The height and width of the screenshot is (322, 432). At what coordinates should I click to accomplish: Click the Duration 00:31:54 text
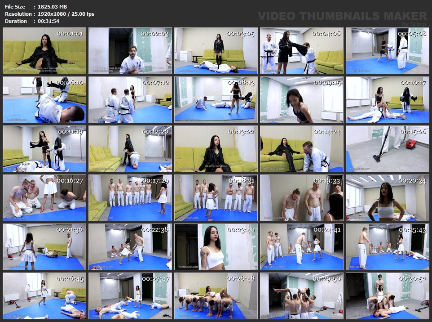pyautogui.click(x=48, y=21)
